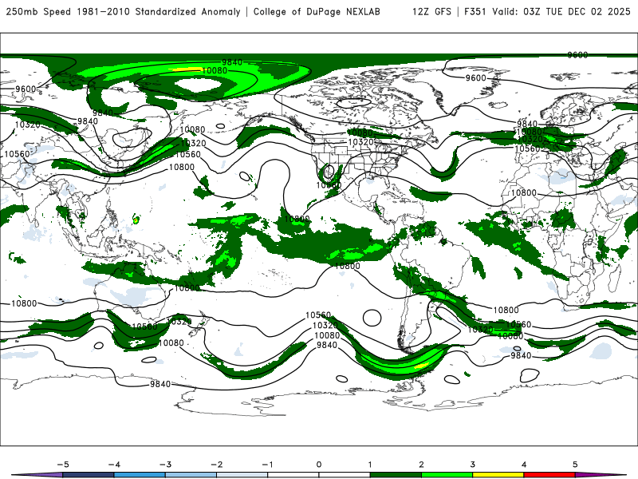Click the "−1" tick label on the color scale
Image resolution: width=638 pixels, height=479 pixels.
[268, 465]
